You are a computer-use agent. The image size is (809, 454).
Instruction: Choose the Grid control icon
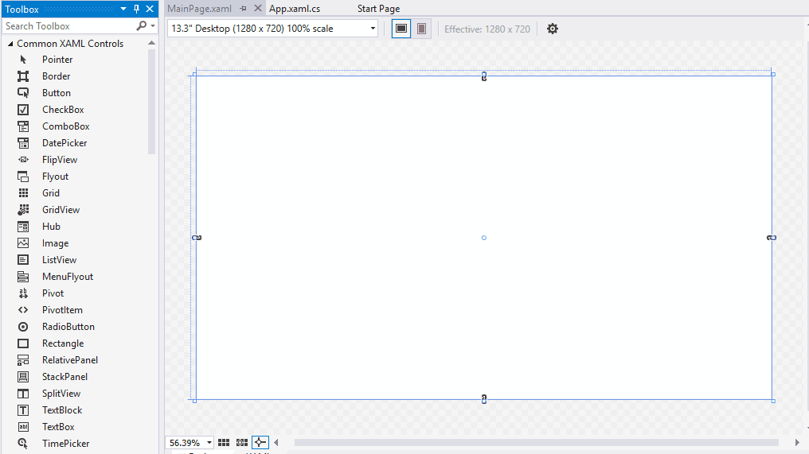click(23, 192)
